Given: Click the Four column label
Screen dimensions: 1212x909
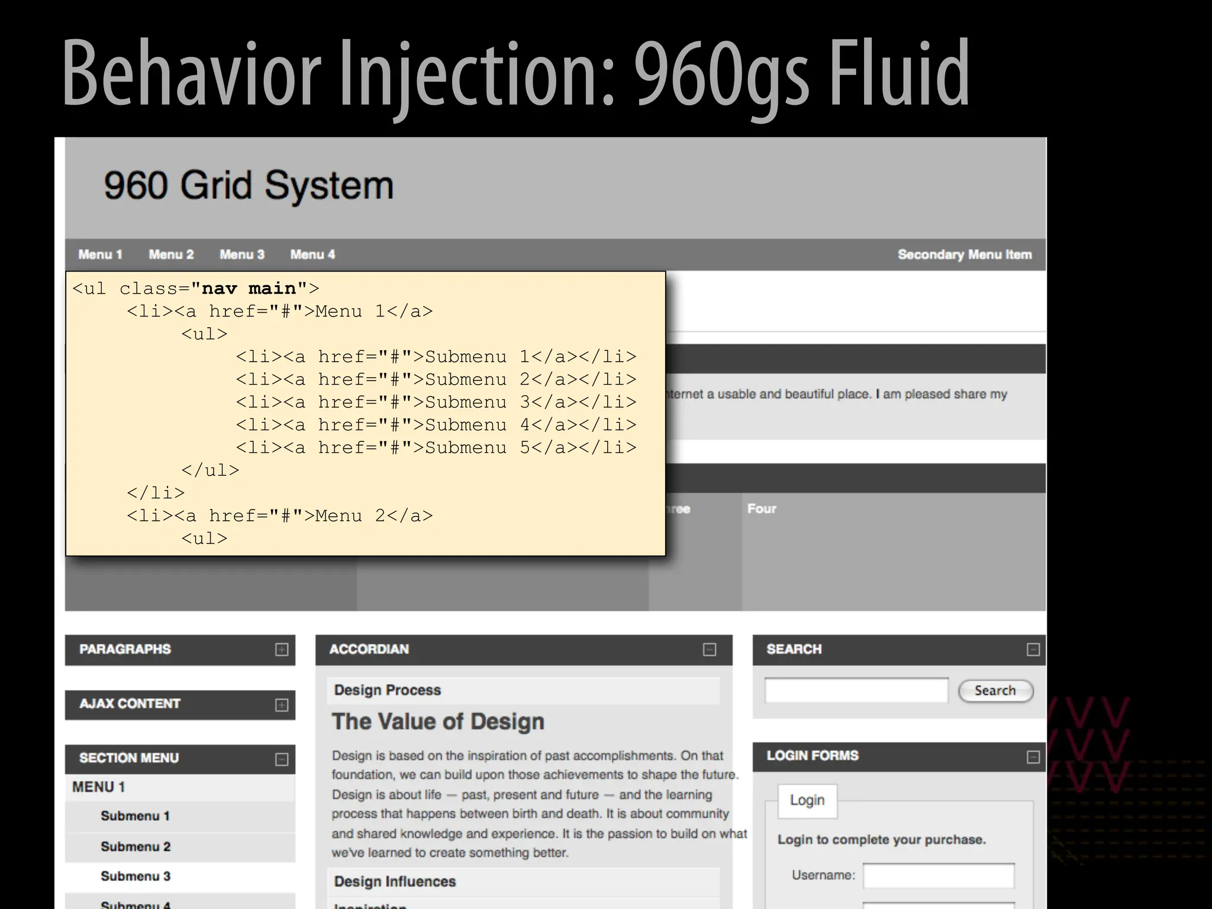Looking at the screenshot, I should click(x=762, y=509).
